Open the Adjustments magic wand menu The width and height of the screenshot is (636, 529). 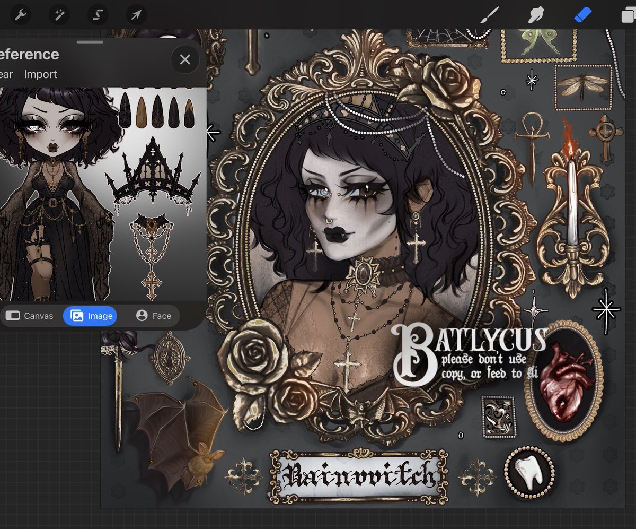(x=59, y=15)
